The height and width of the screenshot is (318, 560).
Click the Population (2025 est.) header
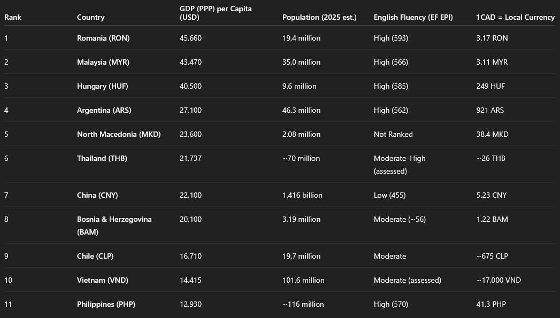point(319,17)
